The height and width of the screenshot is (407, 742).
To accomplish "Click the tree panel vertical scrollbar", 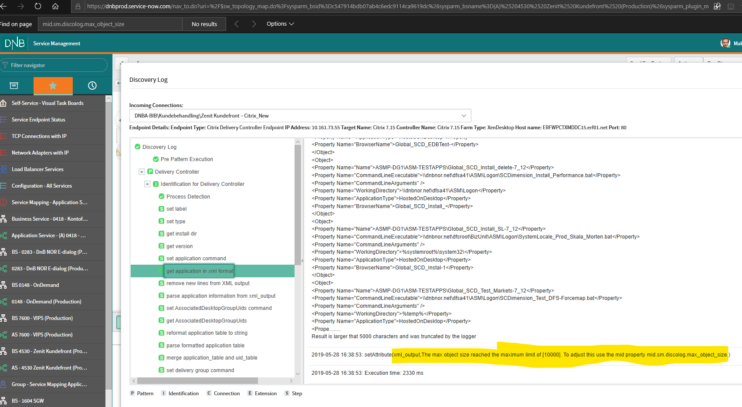I will pos(298,205).
